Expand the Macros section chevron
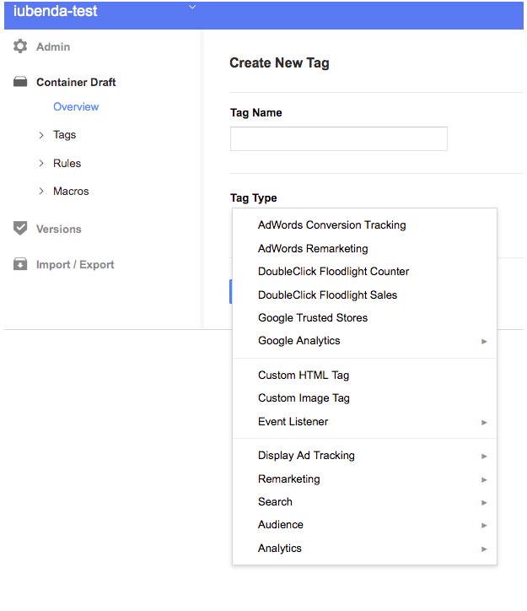The width and height of the screenshot is (527, 611). [x=41, y=192]
